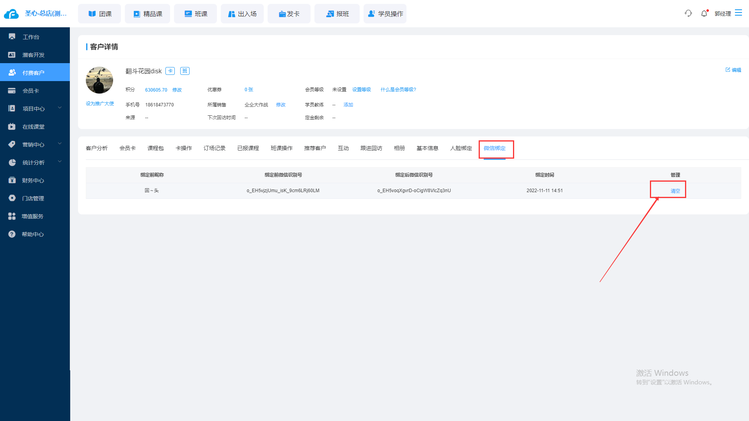Click the phone number 18618473770
Image resolution: width=749 pixels, height=421 pixels.
pos(160,105)
